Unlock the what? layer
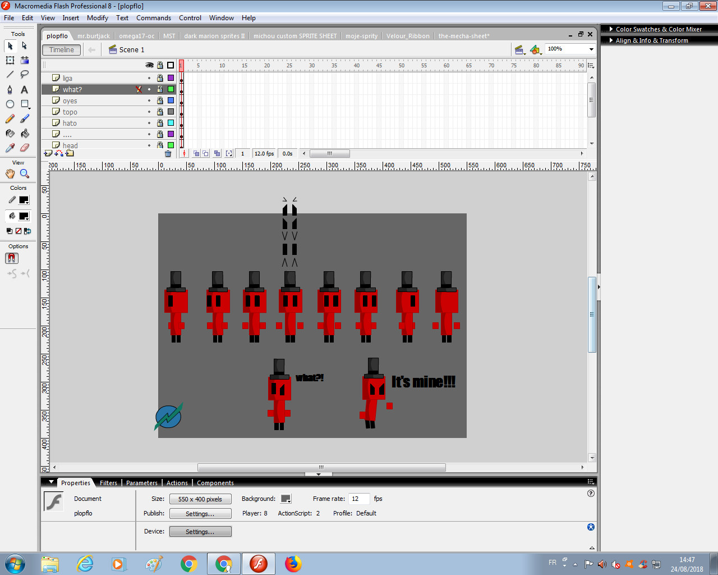Image resolution: width=718 pixels, height=575 pixels. (160, 89)
